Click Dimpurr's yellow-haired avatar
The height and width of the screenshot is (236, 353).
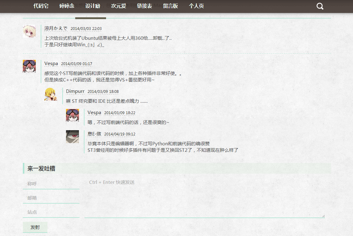pyautogui.click(x=51, y=94)
